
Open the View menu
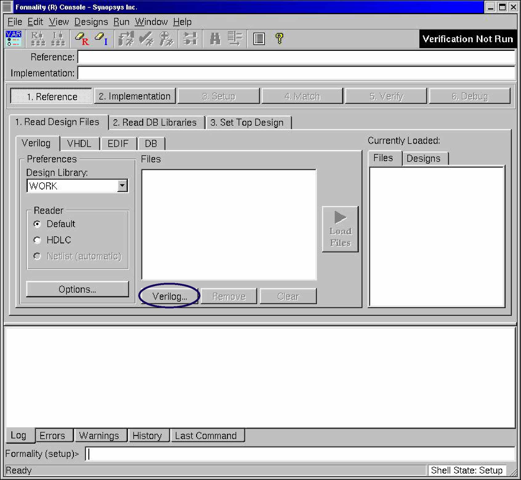tap(59, 22)
